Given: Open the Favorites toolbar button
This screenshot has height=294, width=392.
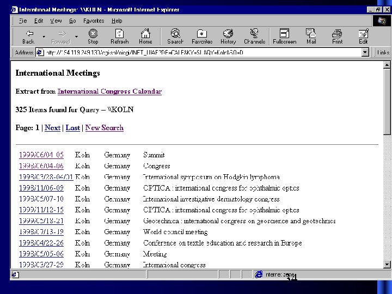Looking at the screenshot, I should [202, 36].
